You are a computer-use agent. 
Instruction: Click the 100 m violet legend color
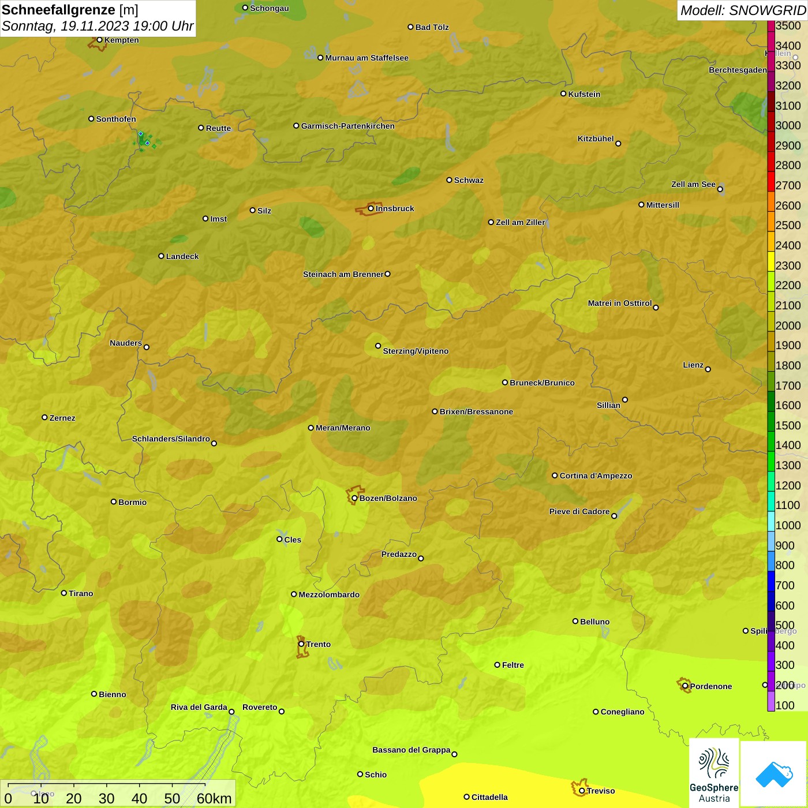[771, 701]
